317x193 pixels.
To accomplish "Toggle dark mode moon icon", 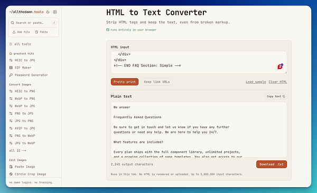I will pos(48,12).
